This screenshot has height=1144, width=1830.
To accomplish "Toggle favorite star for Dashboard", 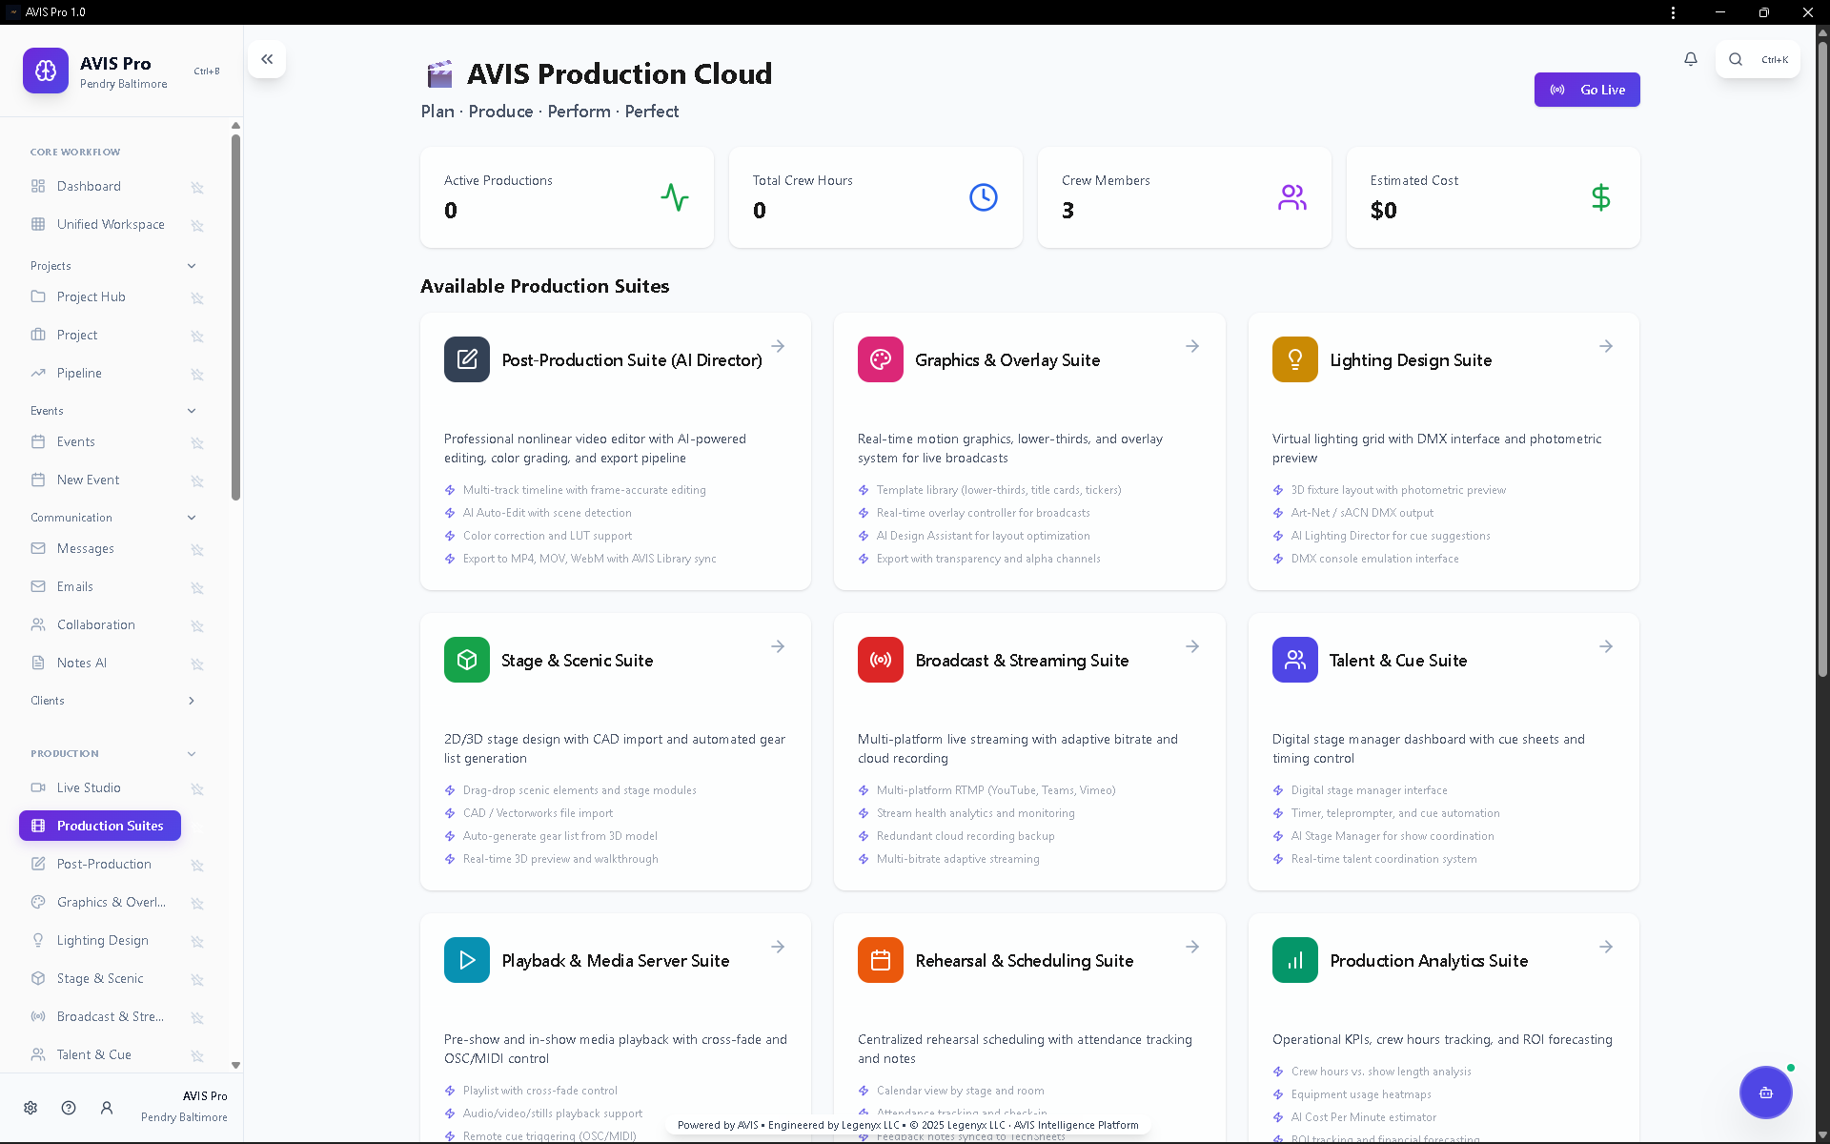I will tap(197, 187).
